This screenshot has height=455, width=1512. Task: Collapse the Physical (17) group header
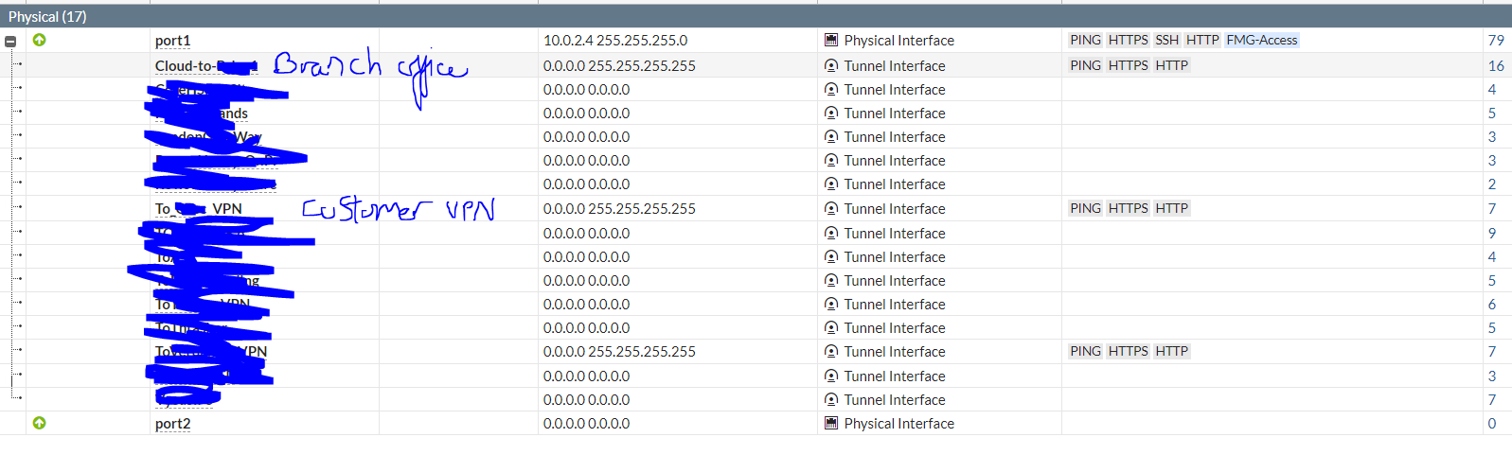pyautogui.click(x=47, y=16)
